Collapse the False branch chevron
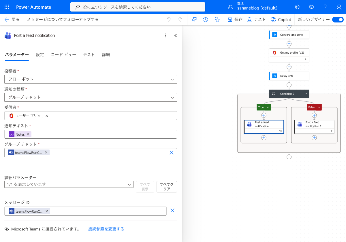This screenshot has width=346, height=242. [319, 107]
